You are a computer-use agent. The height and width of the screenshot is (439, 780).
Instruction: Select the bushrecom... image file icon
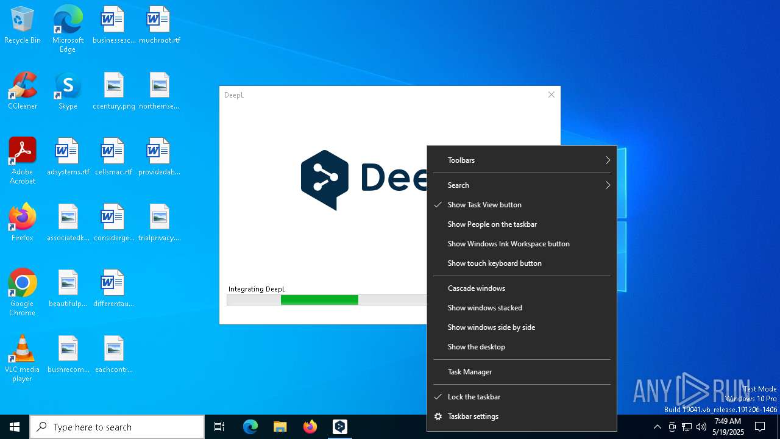(x=68, y=354)
